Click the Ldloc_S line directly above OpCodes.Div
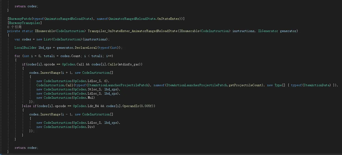The width and height of the screenshot is (342, 155). pyautogui.click(x=78, y=123)
